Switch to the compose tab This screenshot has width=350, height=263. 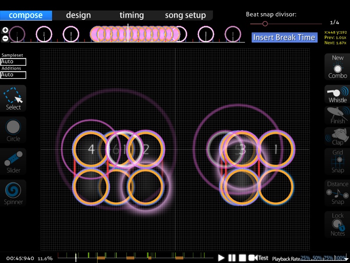click(x=26, y=15)
